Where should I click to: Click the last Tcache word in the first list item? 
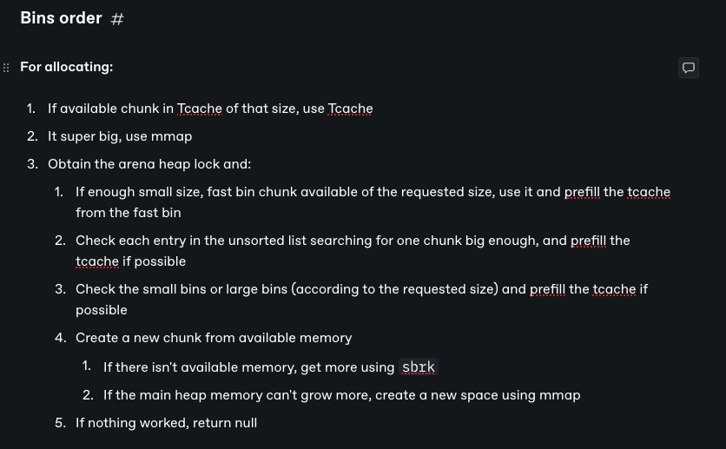(350, 109)
